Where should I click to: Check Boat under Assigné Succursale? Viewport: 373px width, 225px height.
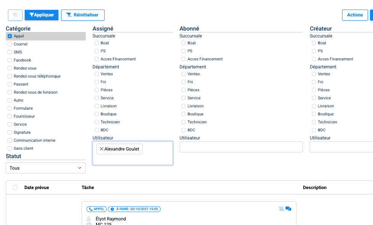click(x=96, y=43)
